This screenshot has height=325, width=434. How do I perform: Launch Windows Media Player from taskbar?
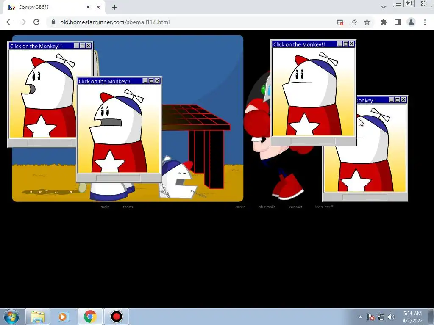(x=64, y=317)
